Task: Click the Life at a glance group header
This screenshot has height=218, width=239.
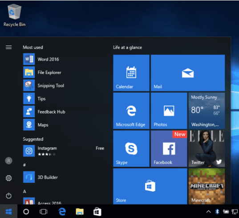Action: point(127,47)
